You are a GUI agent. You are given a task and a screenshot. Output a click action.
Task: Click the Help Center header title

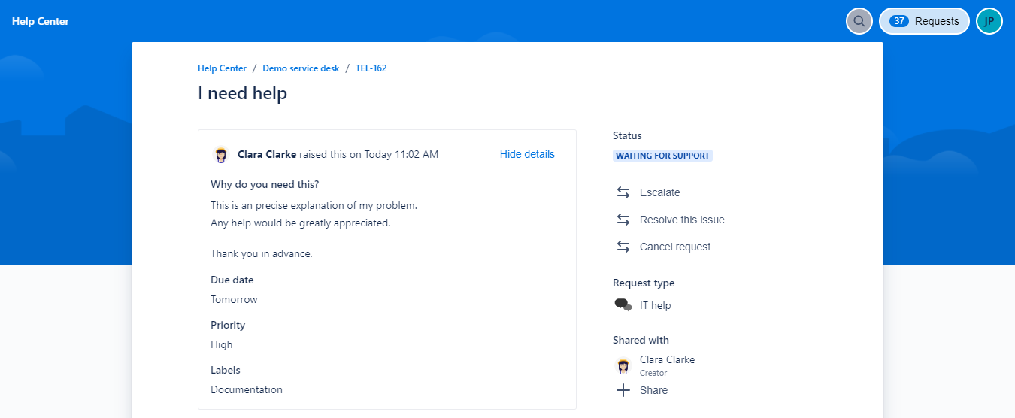41,21
